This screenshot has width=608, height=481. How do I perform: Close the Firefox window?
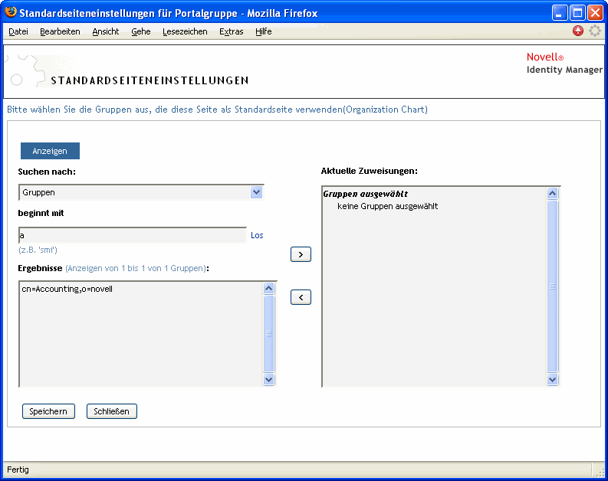click(x=595, y=13)
